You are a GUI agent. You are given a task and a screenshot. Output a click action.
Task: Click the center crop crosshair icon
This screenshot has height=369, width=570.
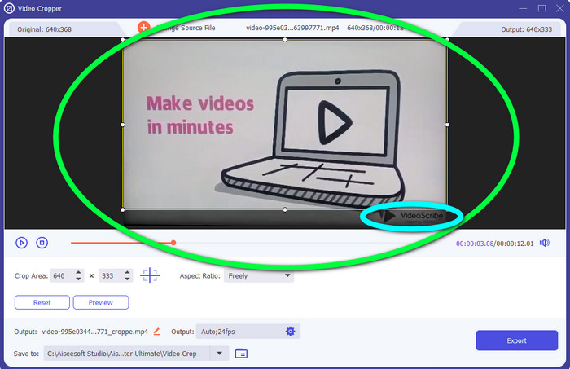click(150, 276)
